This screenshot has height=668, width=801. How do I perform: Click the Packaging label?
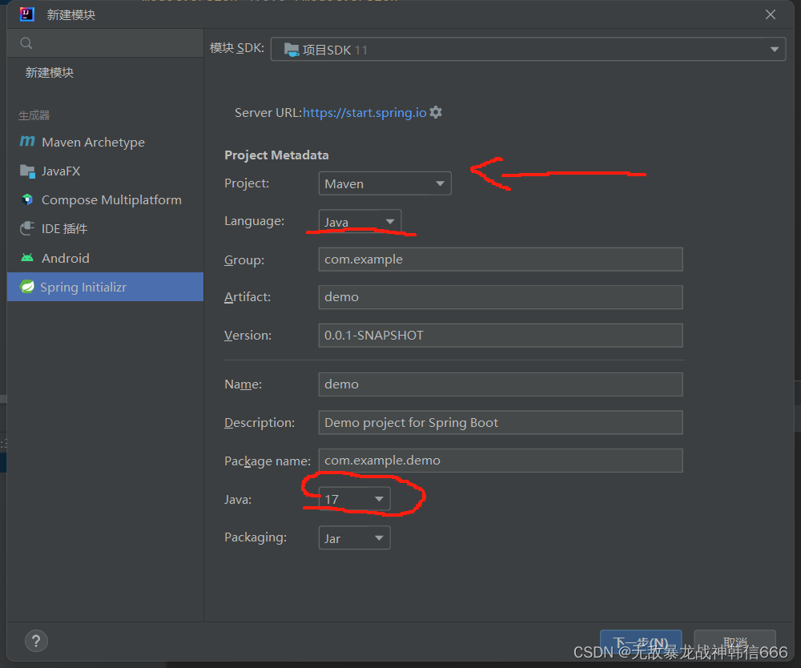[256, 537]
